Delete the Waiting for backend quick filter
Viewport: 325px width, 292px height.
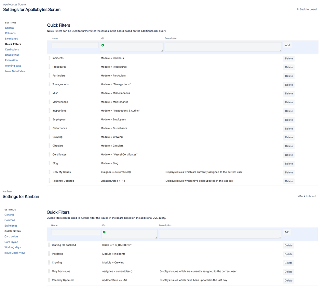click(x=288, y=245)
